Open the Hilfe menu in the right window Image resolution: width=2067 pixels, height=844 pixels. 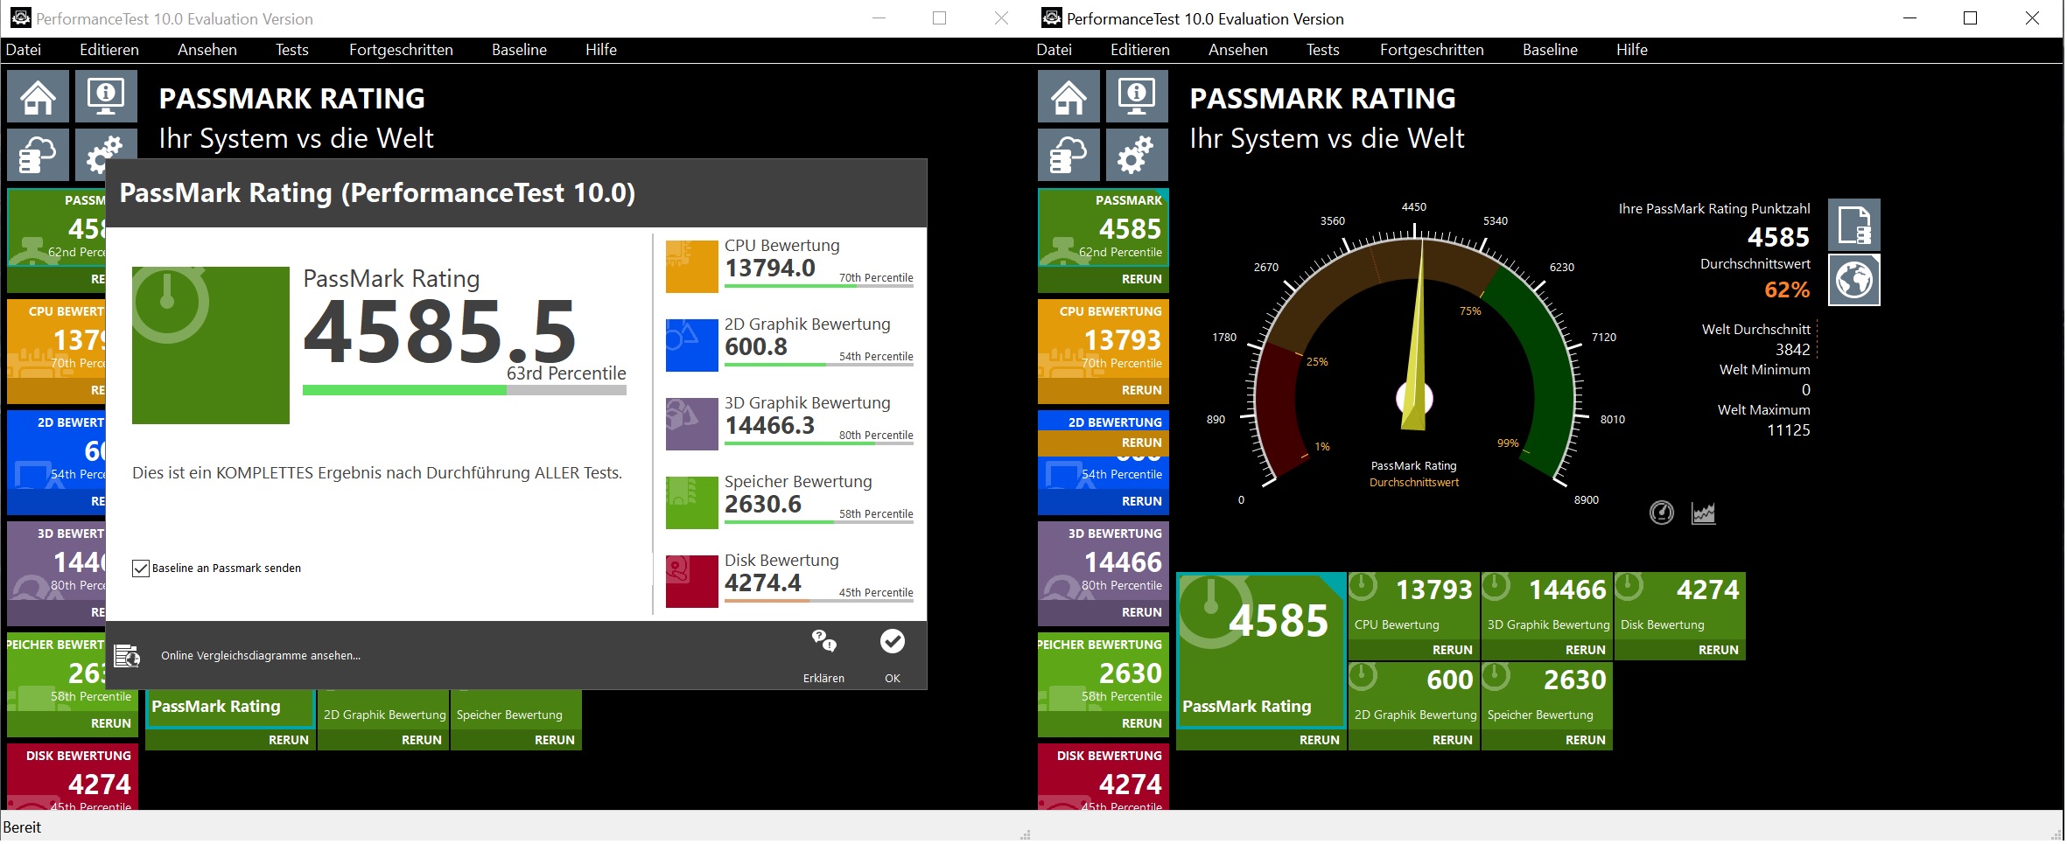pos(1632,50)
